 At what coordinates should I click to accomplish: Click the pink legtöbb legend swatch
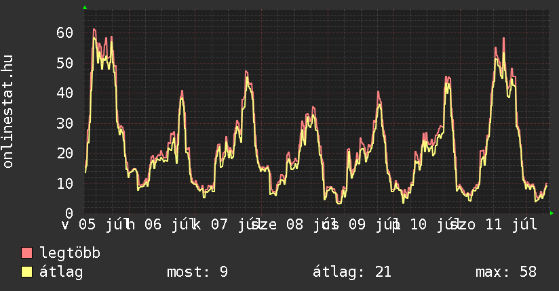[x=26, y=252]
